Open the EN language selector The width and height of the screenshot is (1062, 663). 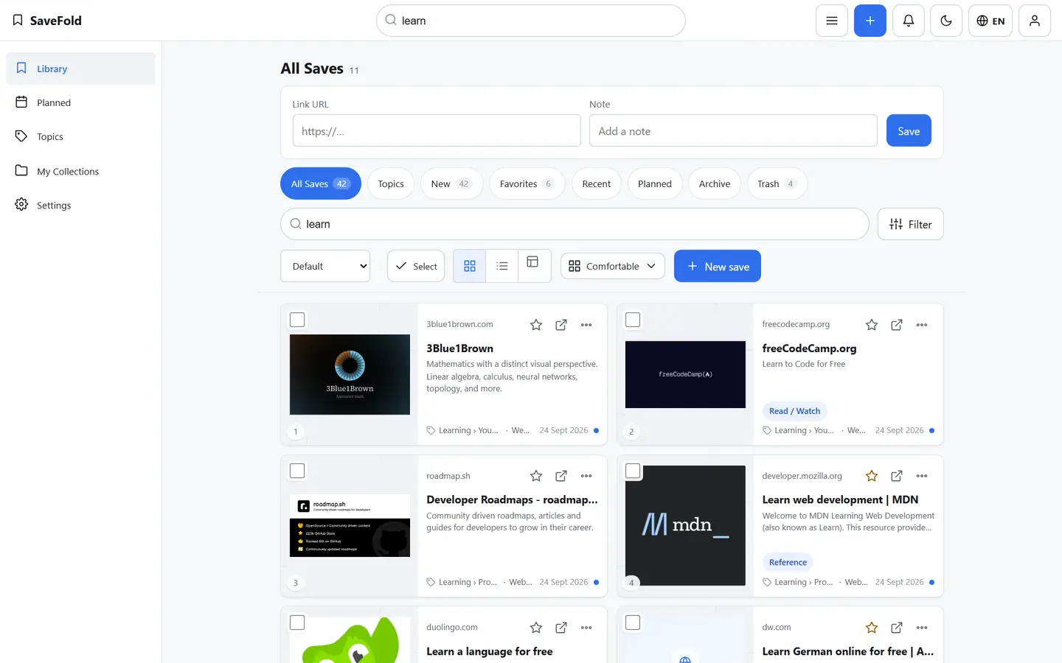(x=990, y=21)
